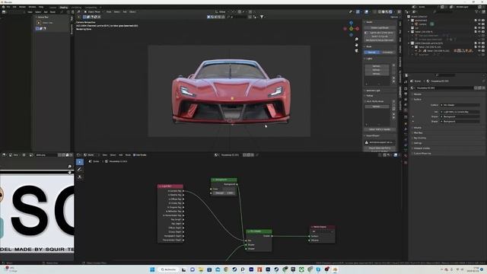The image size is (487, 274).
Task: Switch to the Layout workspace tab
Action: (53, 7)
